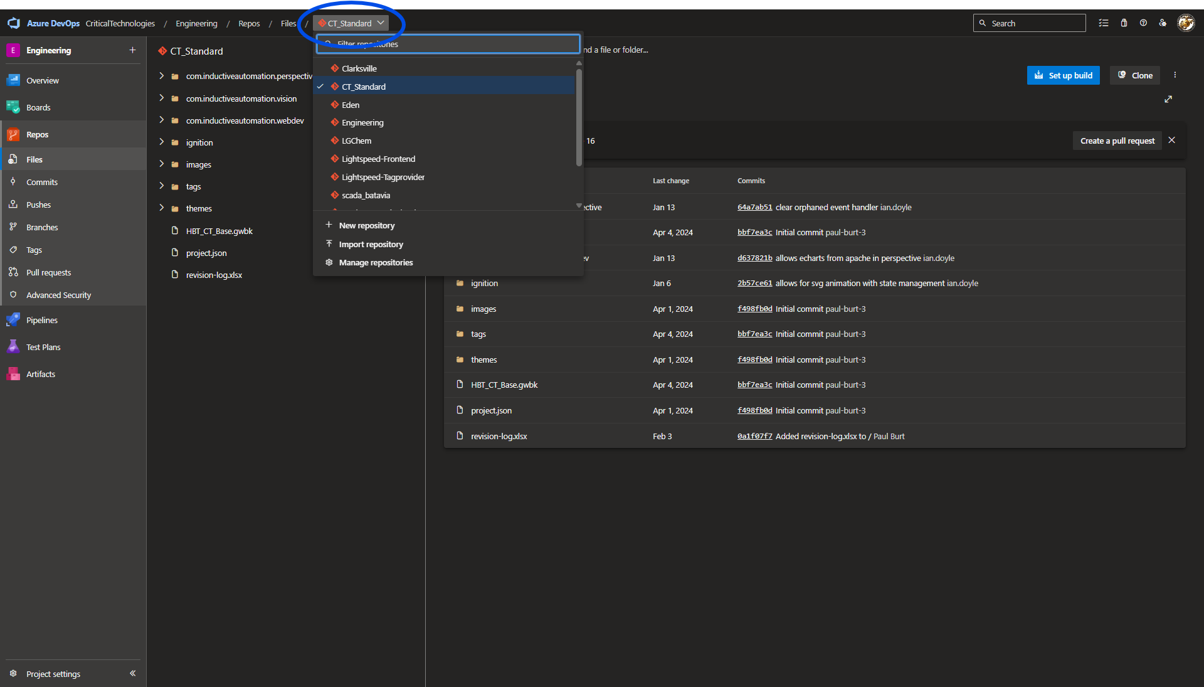Open Pipelines from the sidebar

[x=41, y=320]
